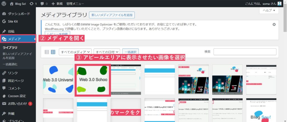Expand the すべての日付 date dropdown
Screen dimensions: 287x122
click(107, 52)
